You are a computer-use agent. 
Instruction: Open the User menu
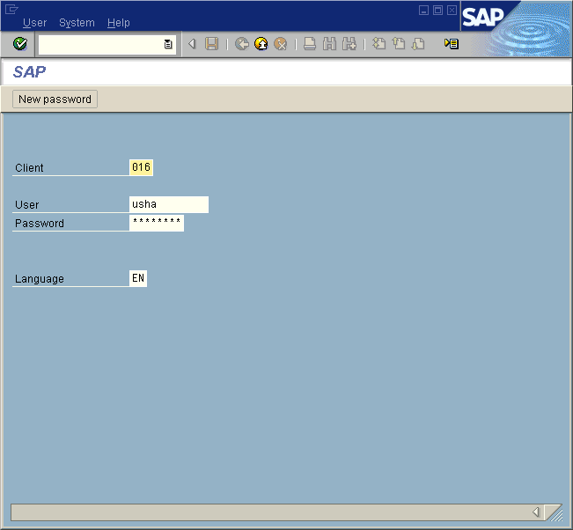[x=35, y=23]
